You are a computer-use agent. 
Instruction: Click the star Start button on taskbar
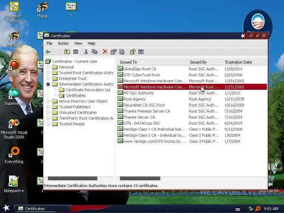6,208
